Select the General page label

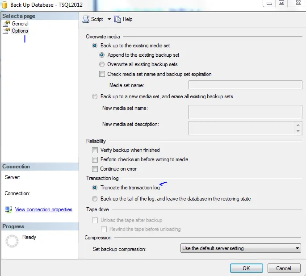coord(20,24)
